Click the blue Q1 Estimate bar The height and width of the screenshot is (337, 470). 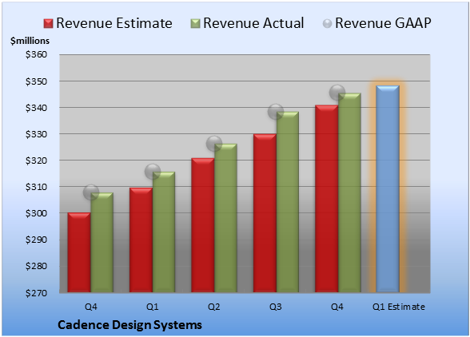tap(388, 188)
